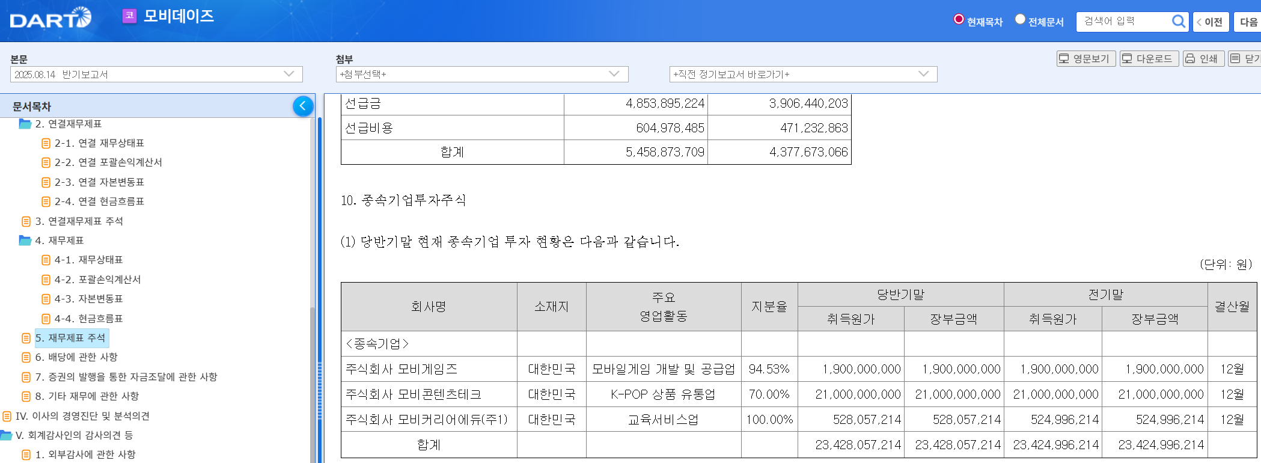Click the 94.53% ownership cell
The height and width of the screenshot is (463, 1261).
769,369
